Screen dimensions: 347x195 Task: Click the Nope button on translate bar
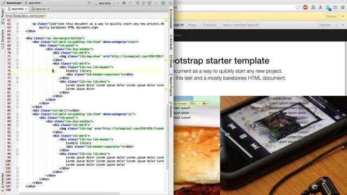[192, 25]
